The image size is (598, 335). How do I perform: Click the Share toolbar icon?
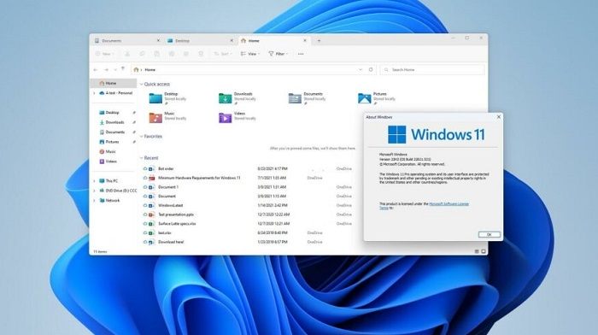tap(186, 54)
